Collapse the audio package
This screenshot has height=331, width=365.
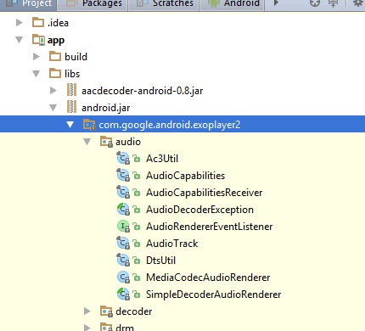(87, 142)
